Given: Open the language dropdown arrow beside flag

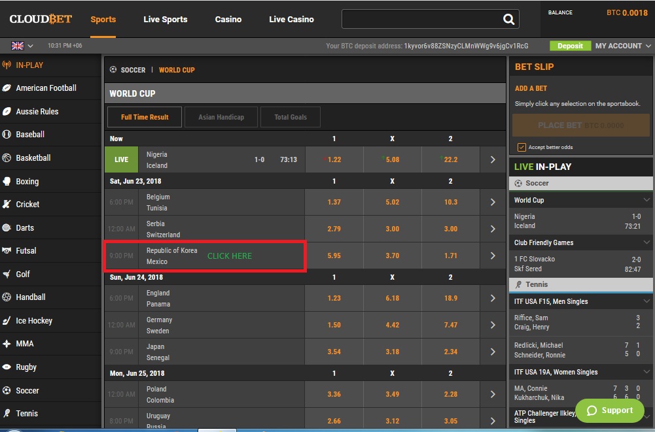Looking at the screenshot, I should 31,46.
